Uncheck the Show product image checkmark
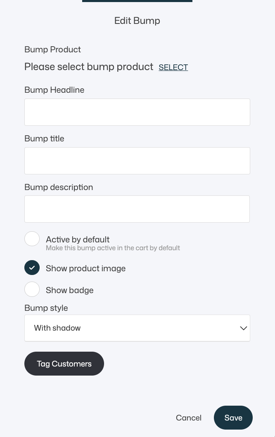This screenshot has height=437, width=275. (32, 268)
